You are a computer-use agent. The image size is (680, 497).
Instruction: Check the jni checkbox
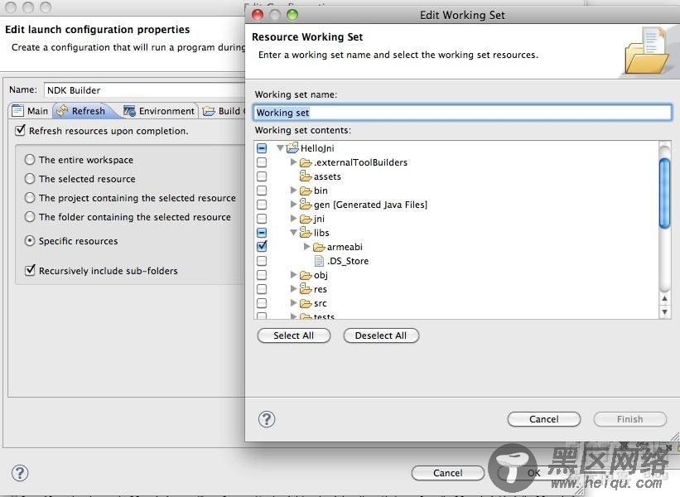pos(262,219)
